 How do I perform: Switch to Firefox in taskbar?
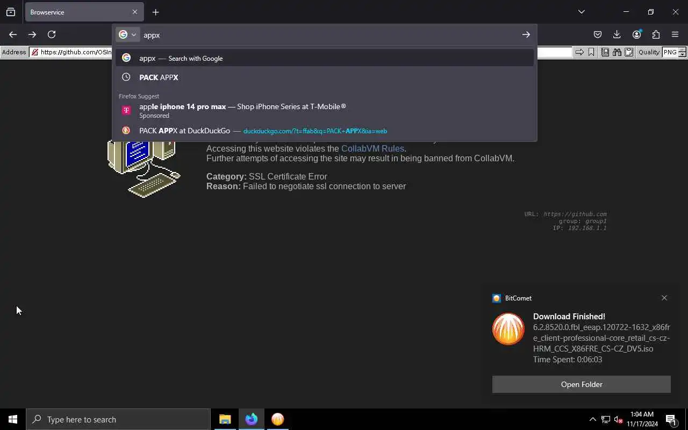coord(252,419)
